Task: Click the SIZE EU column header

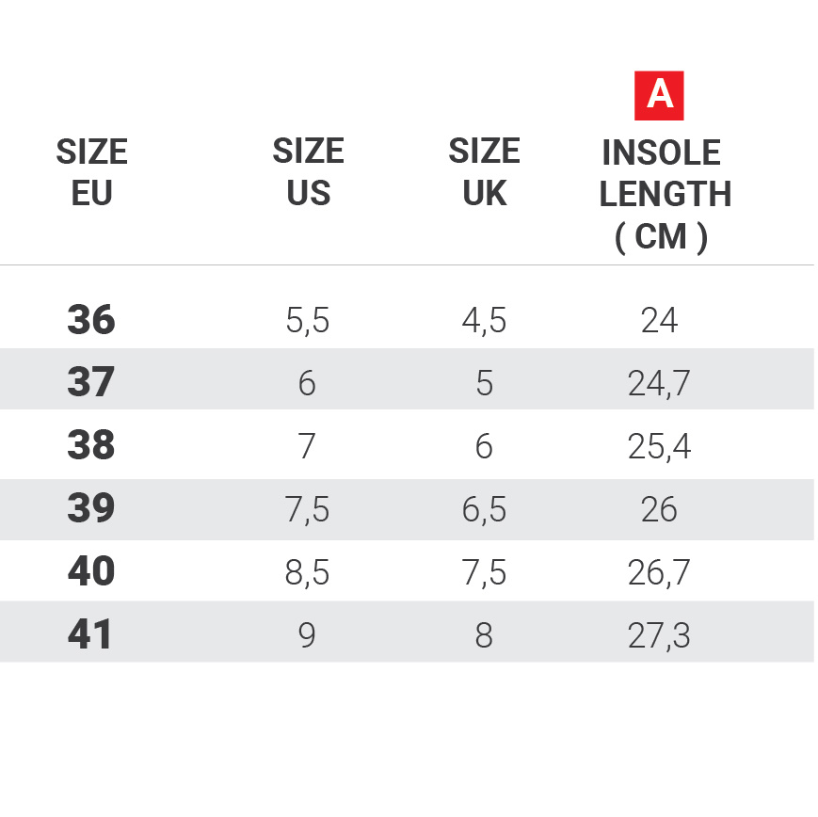Action: [91, 172]
